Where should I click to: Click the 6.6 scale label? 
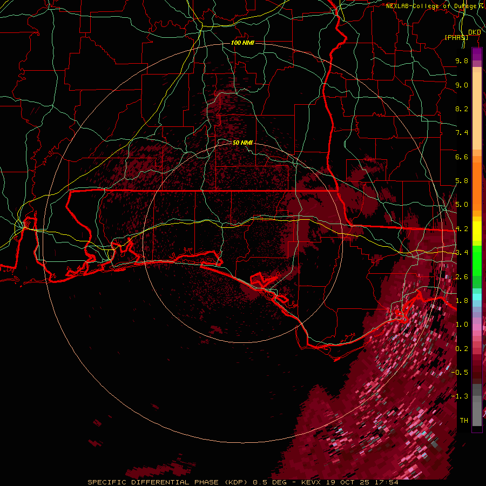tap(462, 157)
